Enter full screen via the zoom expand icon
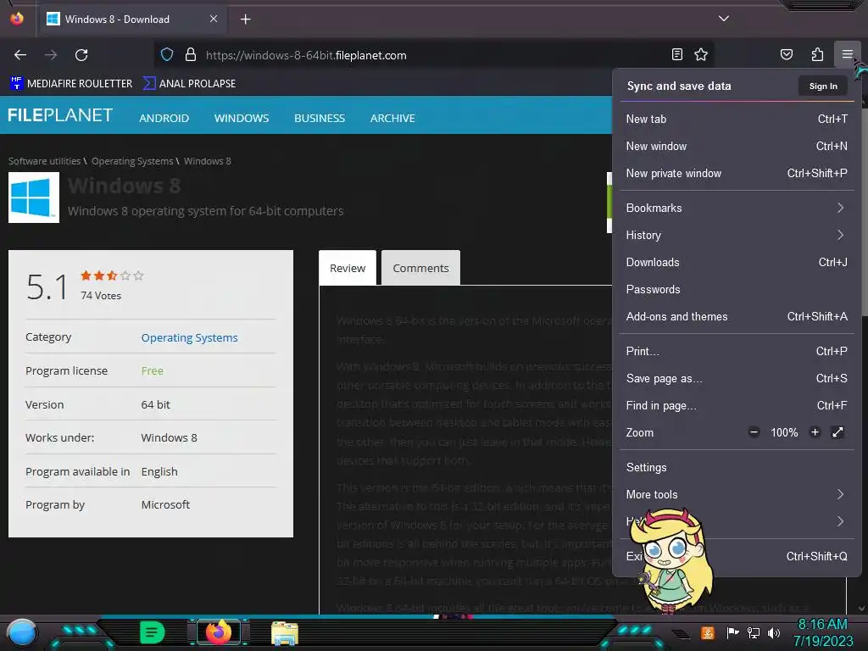 (837, 432)
